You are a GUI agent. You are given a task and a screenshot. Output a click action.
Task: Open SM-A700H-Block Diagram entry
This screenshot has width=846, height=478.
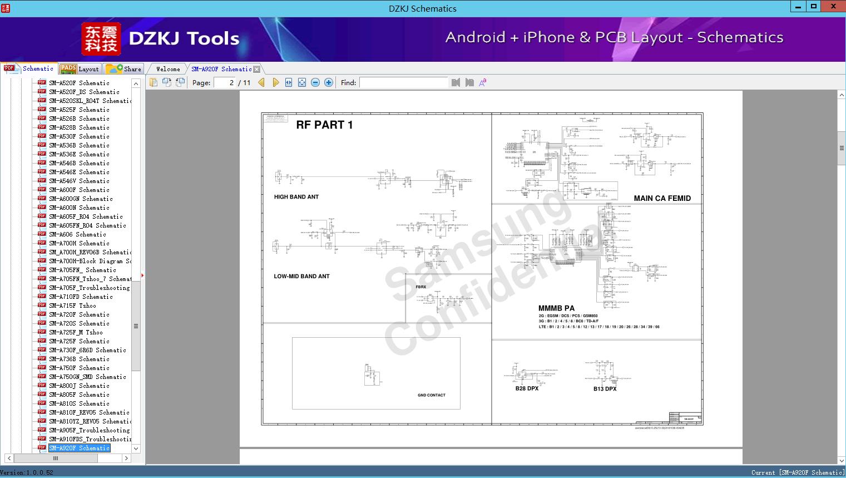[x=90, y=261]
